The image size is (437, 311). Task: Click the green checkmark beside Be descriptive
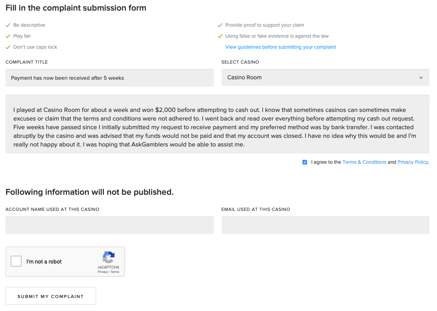click(8, 25)
